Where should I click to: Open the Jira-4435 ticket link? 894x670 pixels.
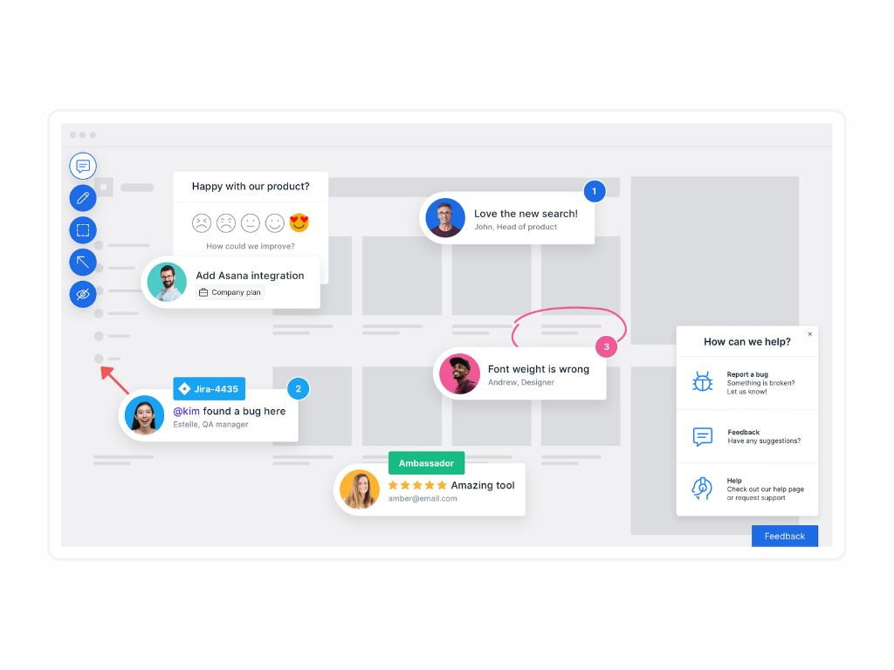pos(209,388)
